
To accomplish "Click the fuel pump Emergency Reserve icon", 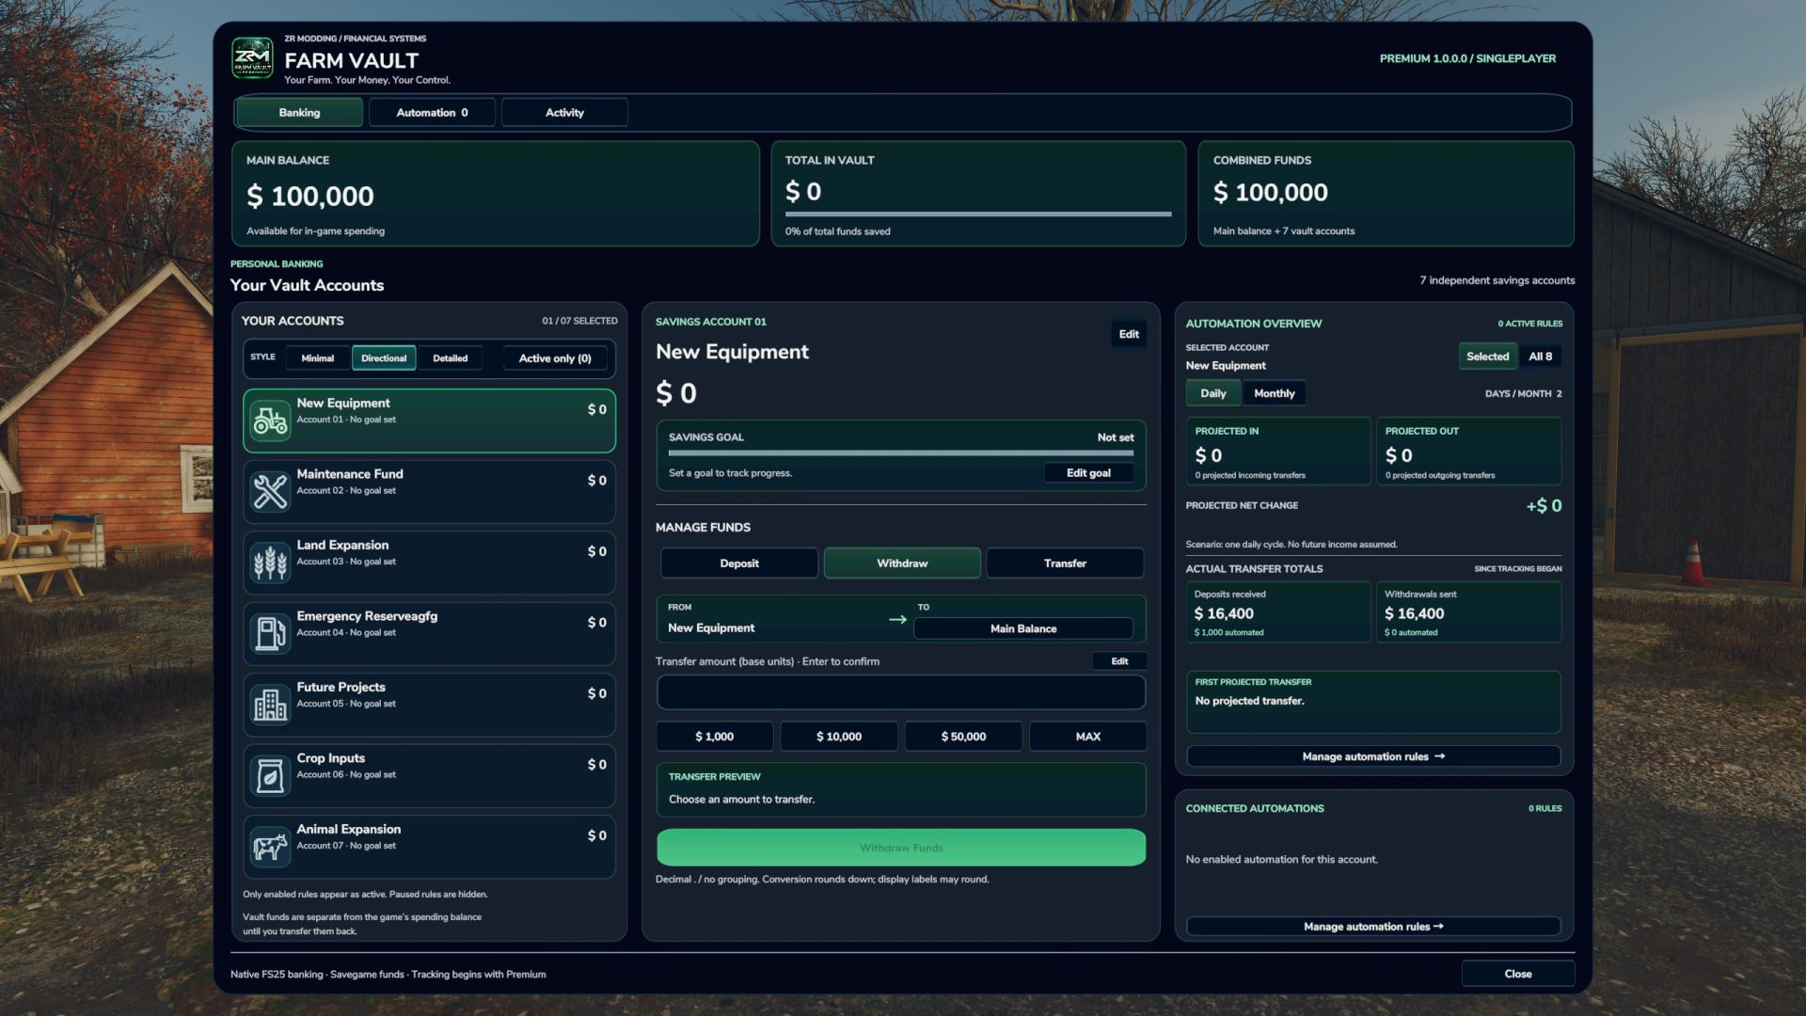I will (270, 633).
